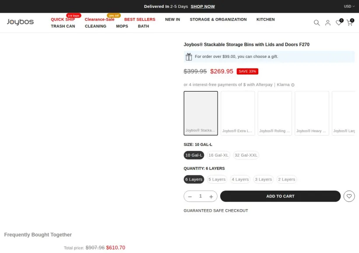
Task: Click the Klarna info icon
Action: coord(292,85)
